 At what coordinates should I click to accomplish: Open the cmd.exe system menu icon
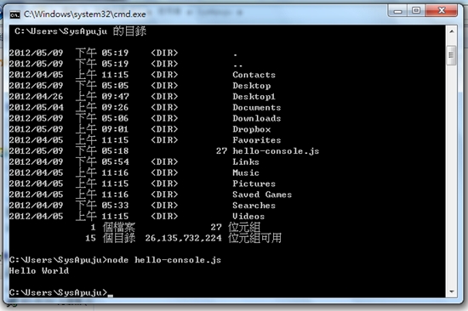pyautogui.click(x=14, y=14)
